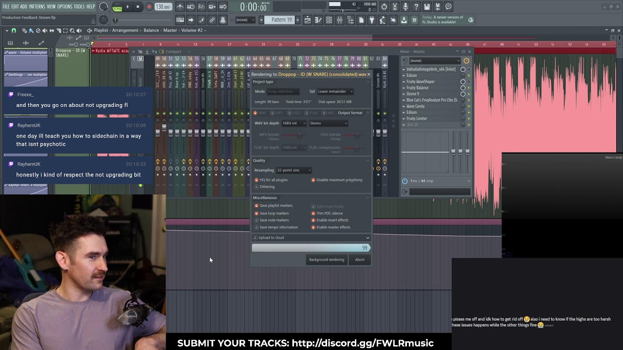623x350 pixels.
Task: Open the HELP menu
Action: click(91, 7)
